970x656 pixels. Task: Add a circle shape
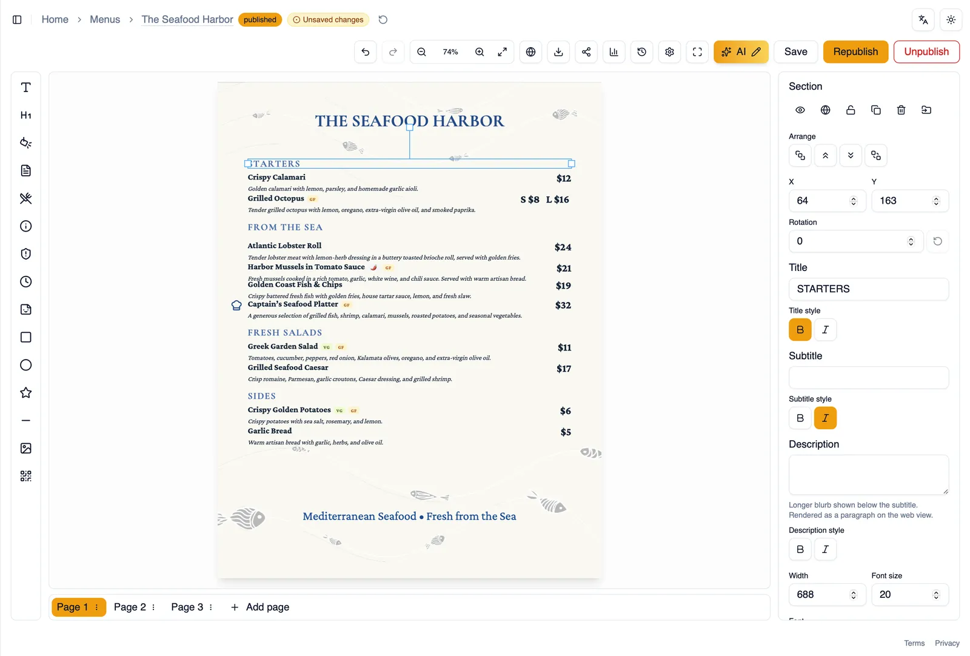(x=25, y=365)
